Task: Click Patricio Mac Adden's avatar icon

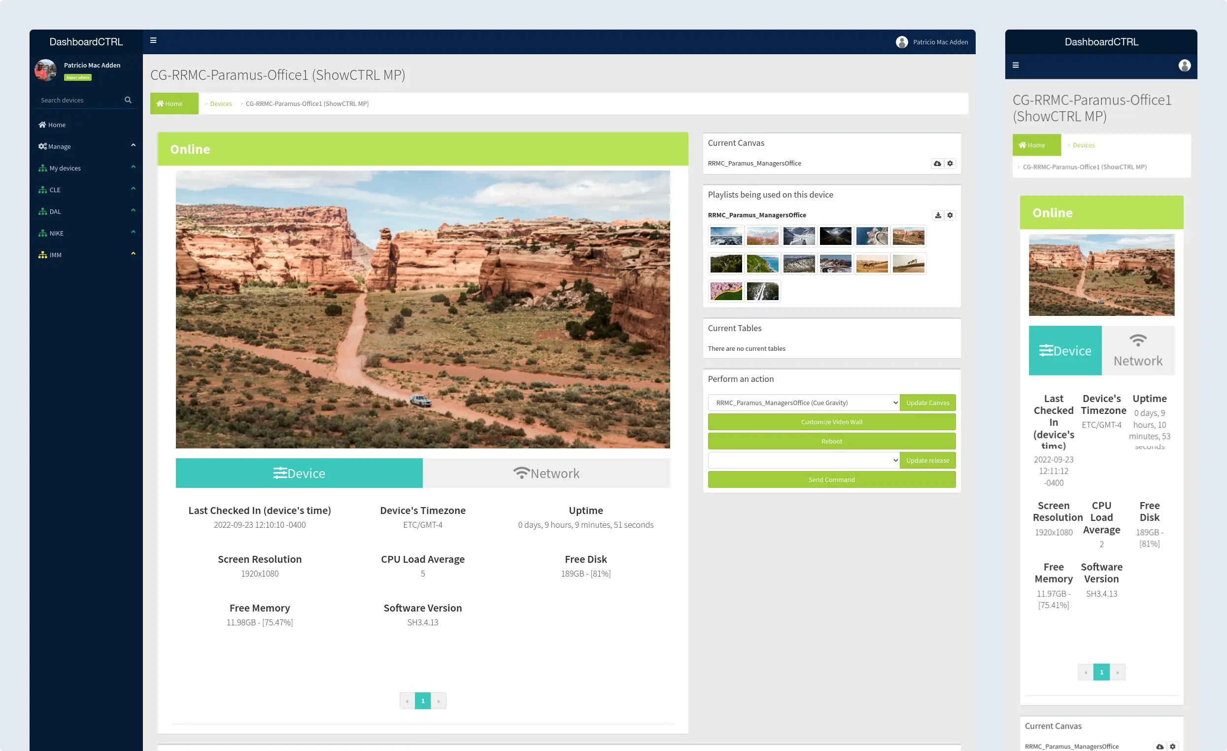Action: pyautogui.click(x=902, y=42)
